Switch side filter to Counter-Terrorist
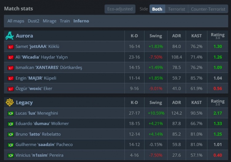Image resolution: width=231 pixels, height=162 pixels. click(x=208, y=9)
